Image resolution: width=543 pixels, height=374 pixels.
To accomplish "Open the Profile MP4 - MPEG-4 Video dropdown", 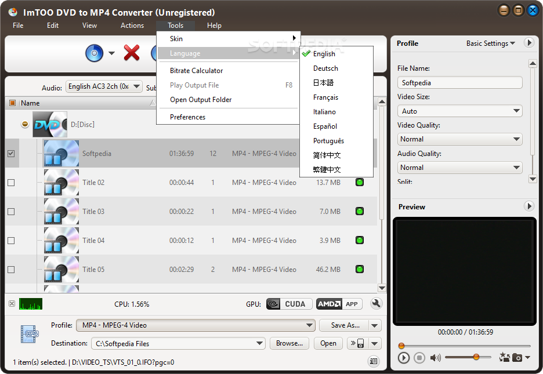I will coord(196,325).
